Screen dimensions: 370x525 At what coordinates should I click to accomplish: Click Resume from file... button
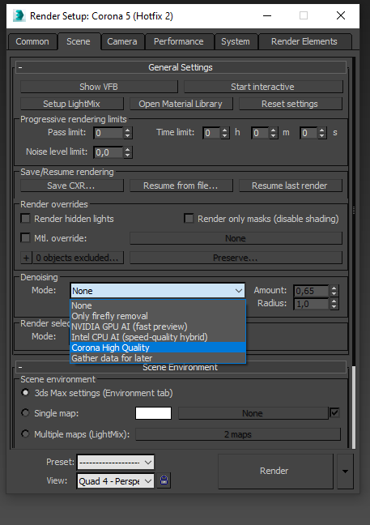tap(181, 186)
